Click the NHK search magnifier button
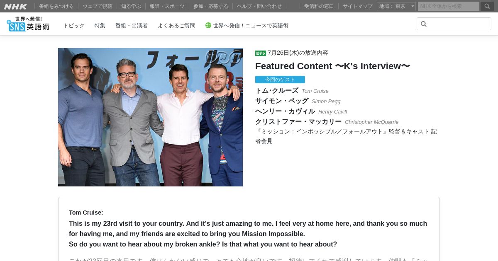Viewport: 498px width, 261px height. coord(487,6)
